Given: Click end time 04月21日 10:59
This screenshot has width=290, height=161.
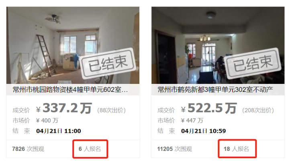Looking at the screenshot, I should coord(204,131).
